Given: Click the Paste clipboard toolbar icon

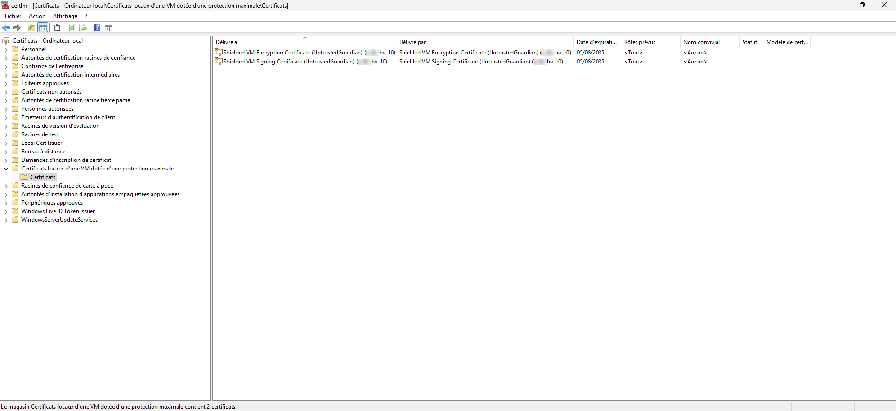Looking at the screenshot, I should pyautogui.click(x=57, y=28).
